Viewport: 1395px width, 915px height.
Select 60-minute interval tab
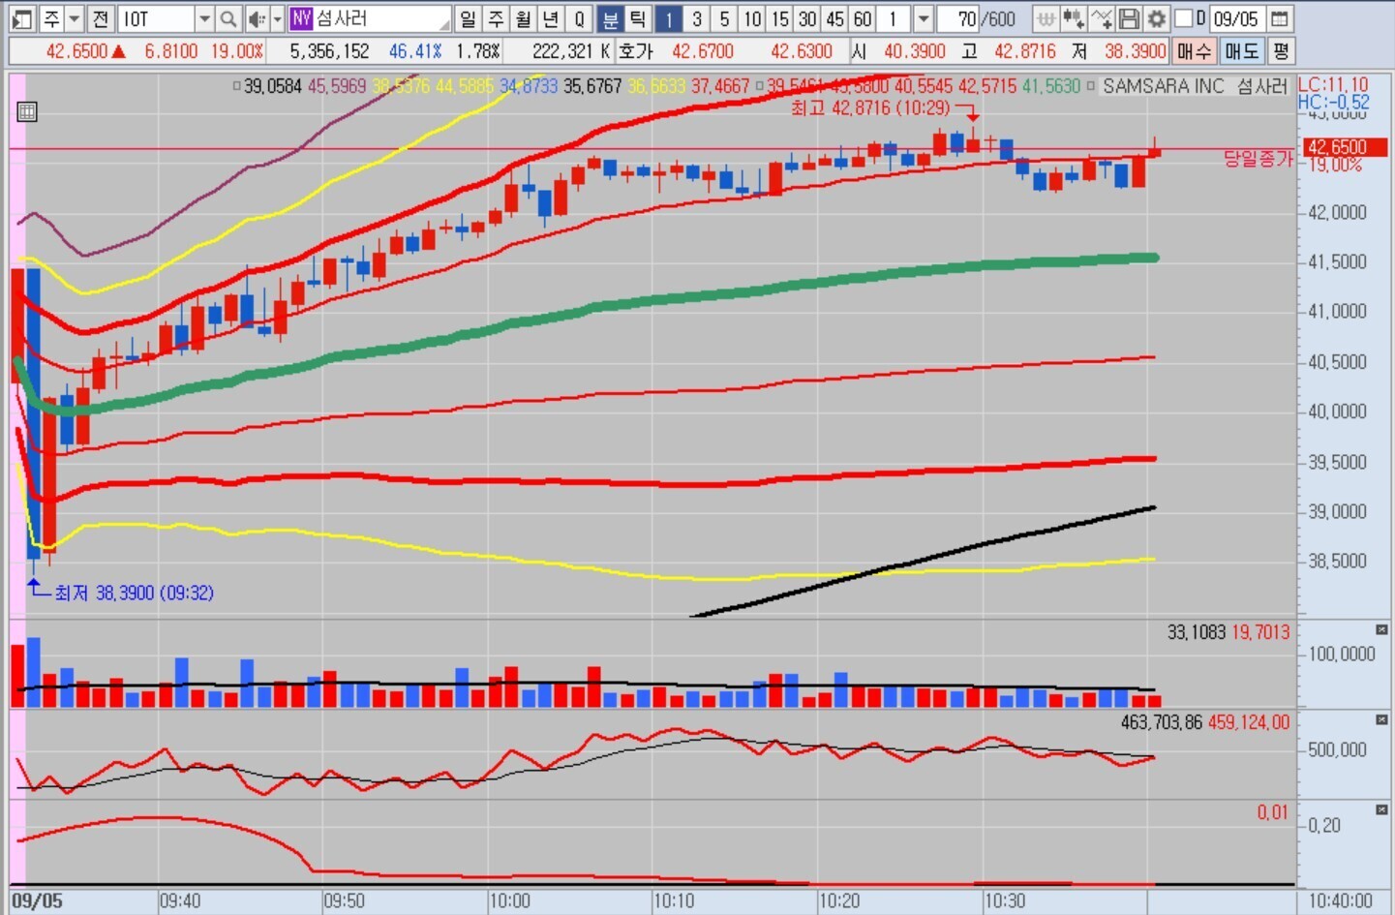(x=864, y=18)
